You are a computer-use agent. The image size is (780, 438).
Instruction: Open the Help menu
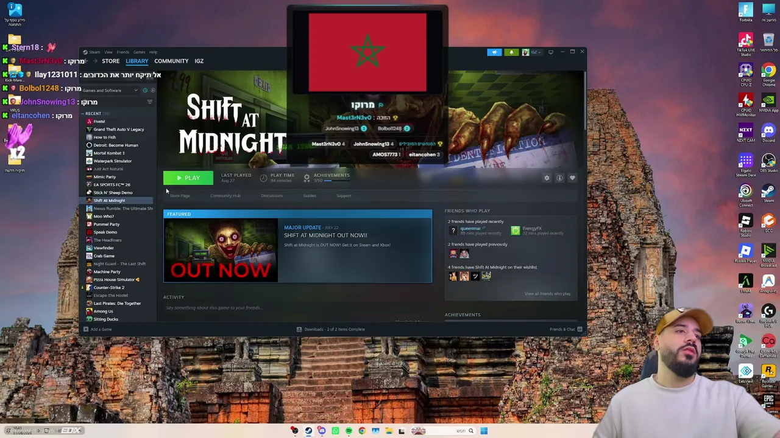(x=153, y=52)
